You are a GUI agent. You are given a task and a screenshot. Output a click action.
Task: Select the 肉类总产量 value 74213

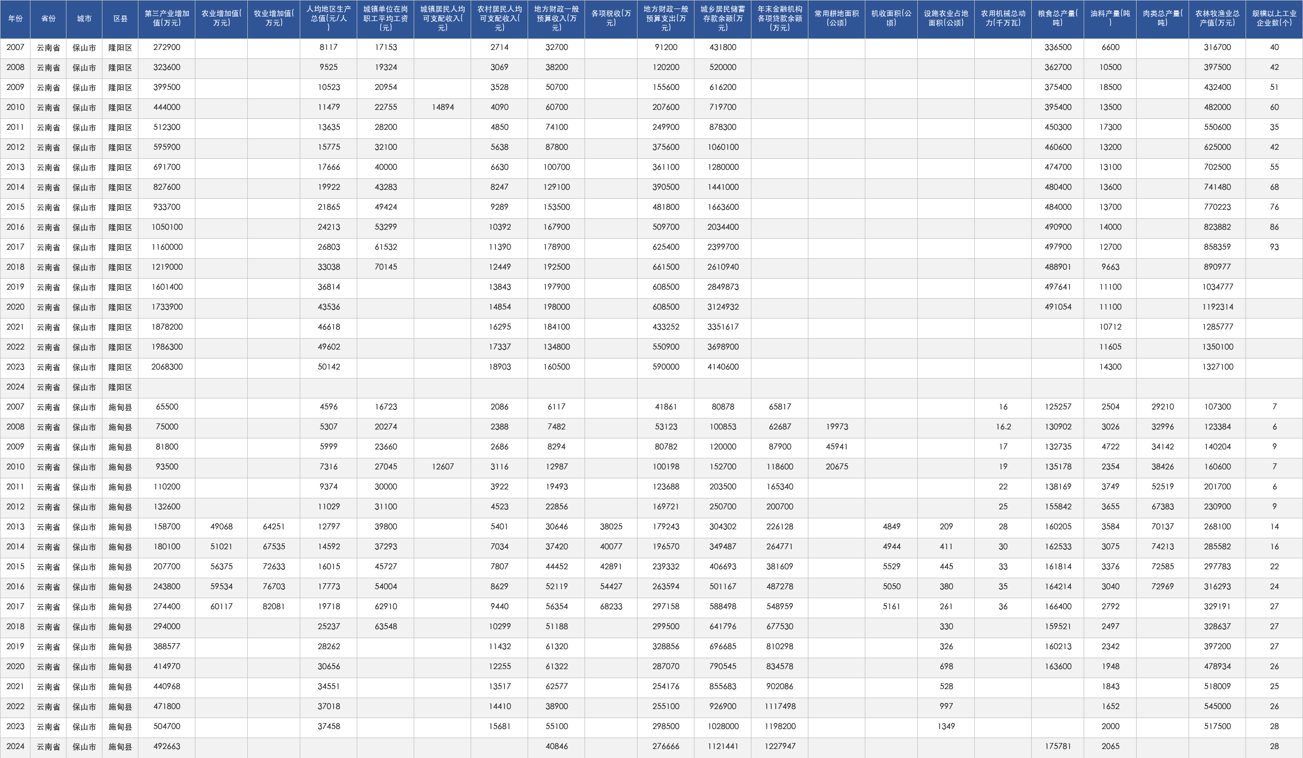click(1163, 547)
